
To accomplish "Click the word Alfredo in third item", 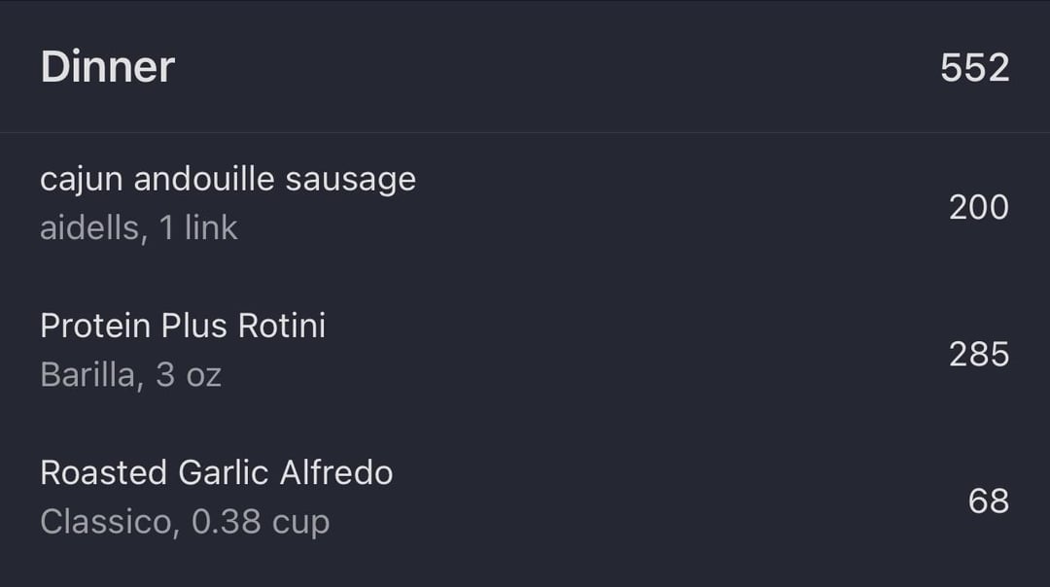I will pos(336,472).
